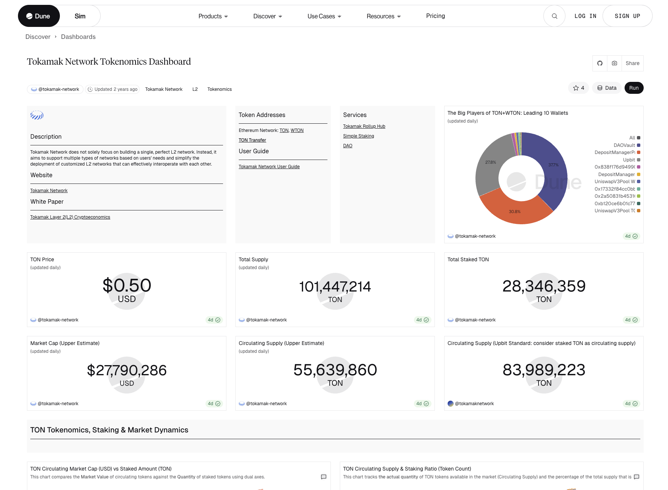This screenshot has height=490, width=668.
Task: Open the TON token address link
Action: (x=284, y=130)
